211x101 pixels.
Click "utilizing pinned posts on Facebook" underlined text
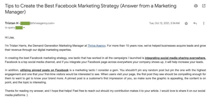(44, 70)
